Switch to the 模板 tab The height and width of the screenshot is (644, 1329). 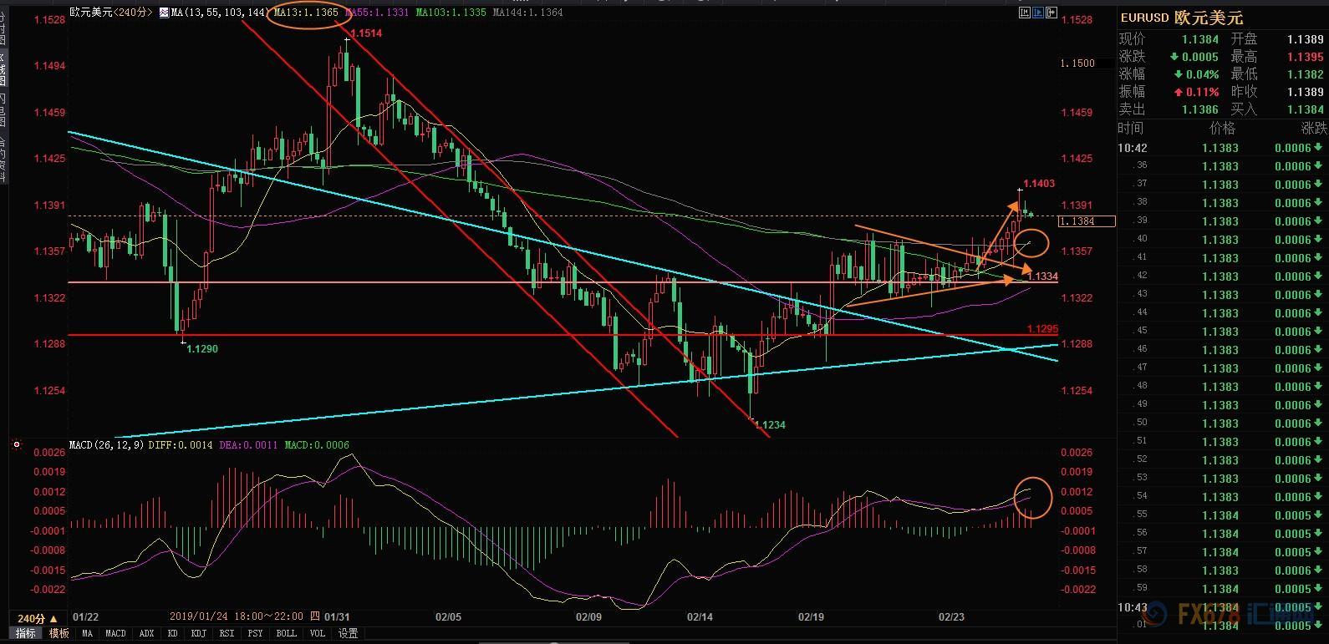click(59, 633)
